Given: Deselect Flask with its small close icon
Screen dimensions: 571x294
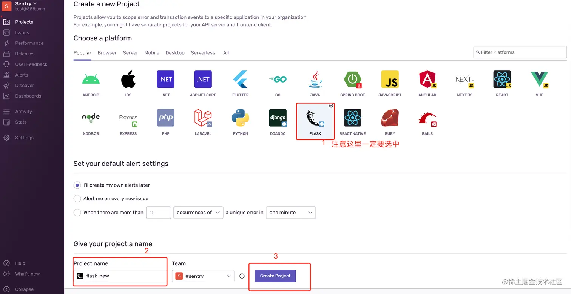Looking at the screenshot, I should point(331,106).
